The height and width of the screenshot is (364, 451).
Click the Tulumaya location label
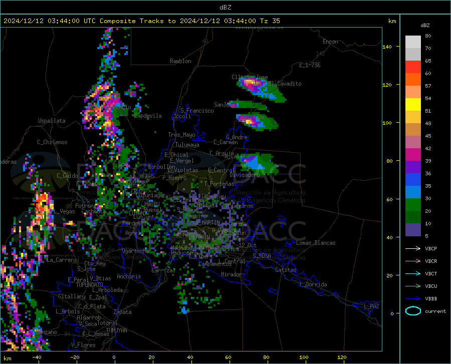pyautogui.click(x=187, y=145)
